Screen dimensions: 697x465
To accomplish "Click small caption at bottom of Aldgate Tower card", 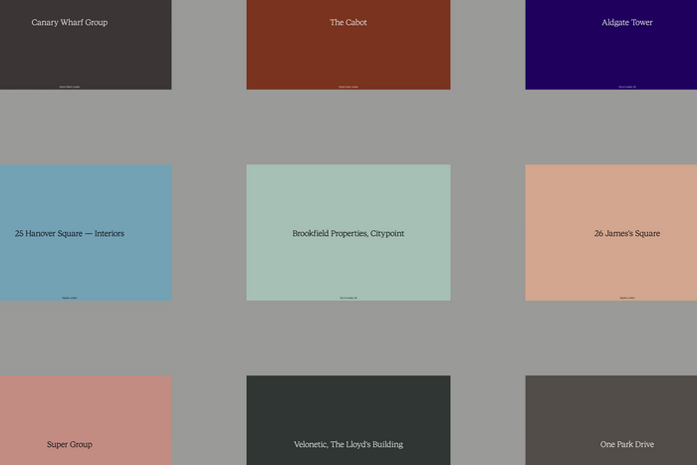I will point(627,86).
